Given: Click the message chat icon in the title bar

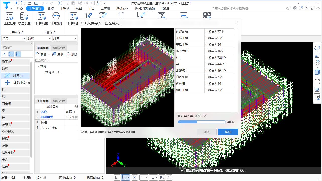Looking at the screenshot, I should click(300, 8).
